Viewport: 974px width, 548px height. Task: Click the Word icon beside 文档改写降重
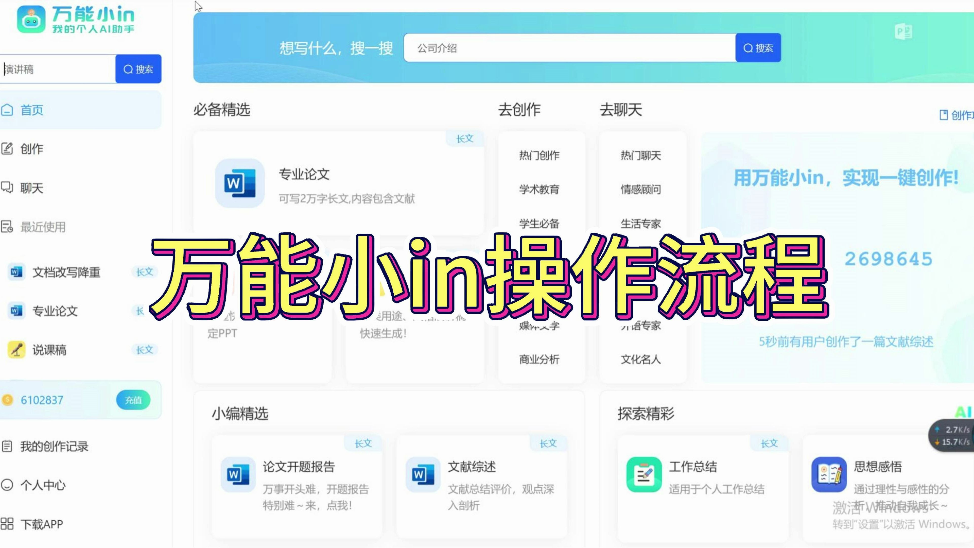[x=16, y=272]
